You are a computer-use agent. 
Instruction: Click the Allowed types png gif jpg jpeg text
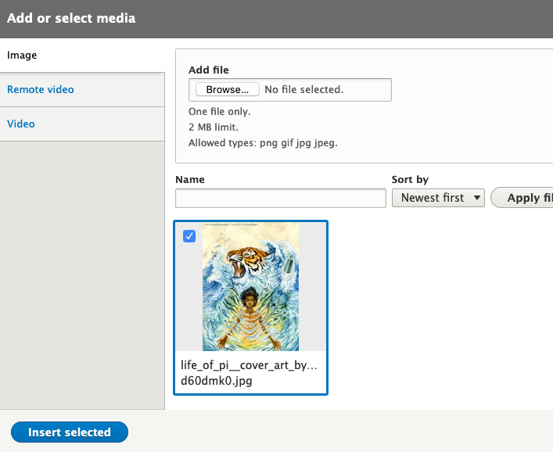pos(263,143)
